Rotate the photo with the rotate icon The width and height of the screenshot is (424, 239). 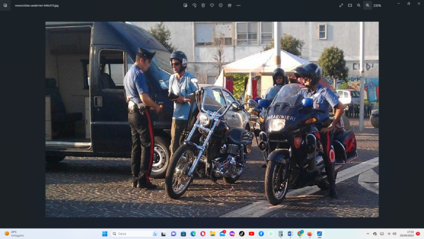pos(194,5)
